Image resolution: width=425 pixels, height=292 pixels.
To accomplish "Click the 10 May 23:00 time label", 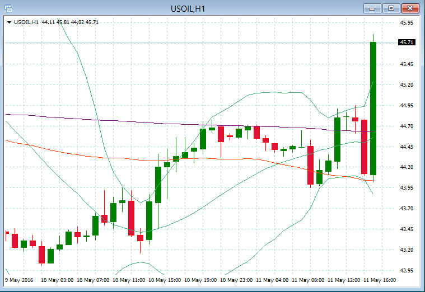I will (236, 280).
